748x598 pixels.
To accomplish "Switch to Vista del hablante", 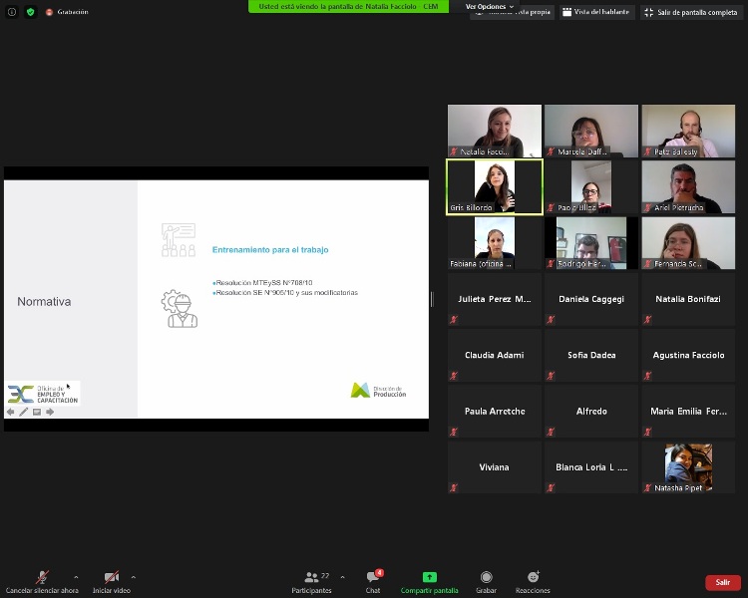I will (x=595, y=12).
